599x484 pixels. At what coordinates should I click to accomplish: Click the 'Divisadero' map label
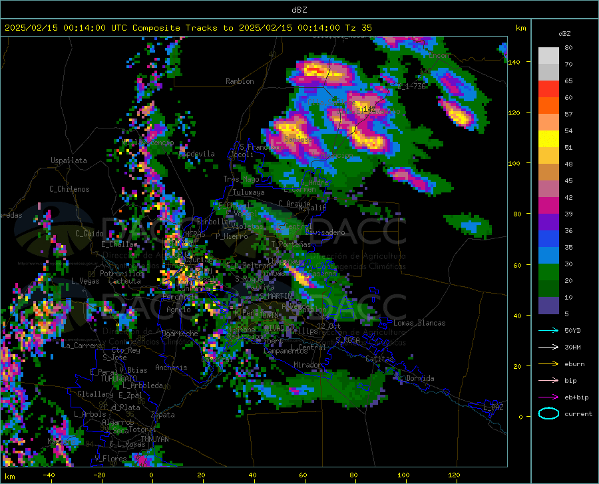point(325,232)
